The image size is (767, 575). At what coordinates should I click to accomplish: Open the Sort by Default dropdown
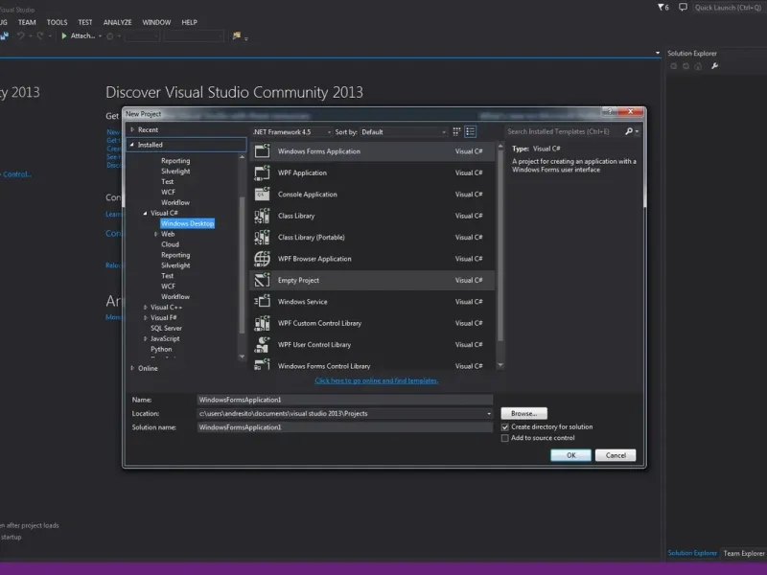tap(404, 132)
